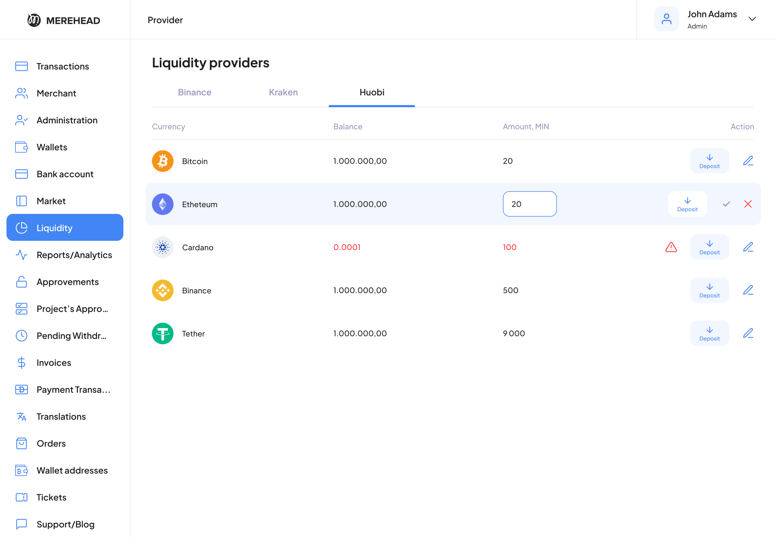Switch to the Binance provider tab
The image size is (776, 542).
[x=195, y=92]
